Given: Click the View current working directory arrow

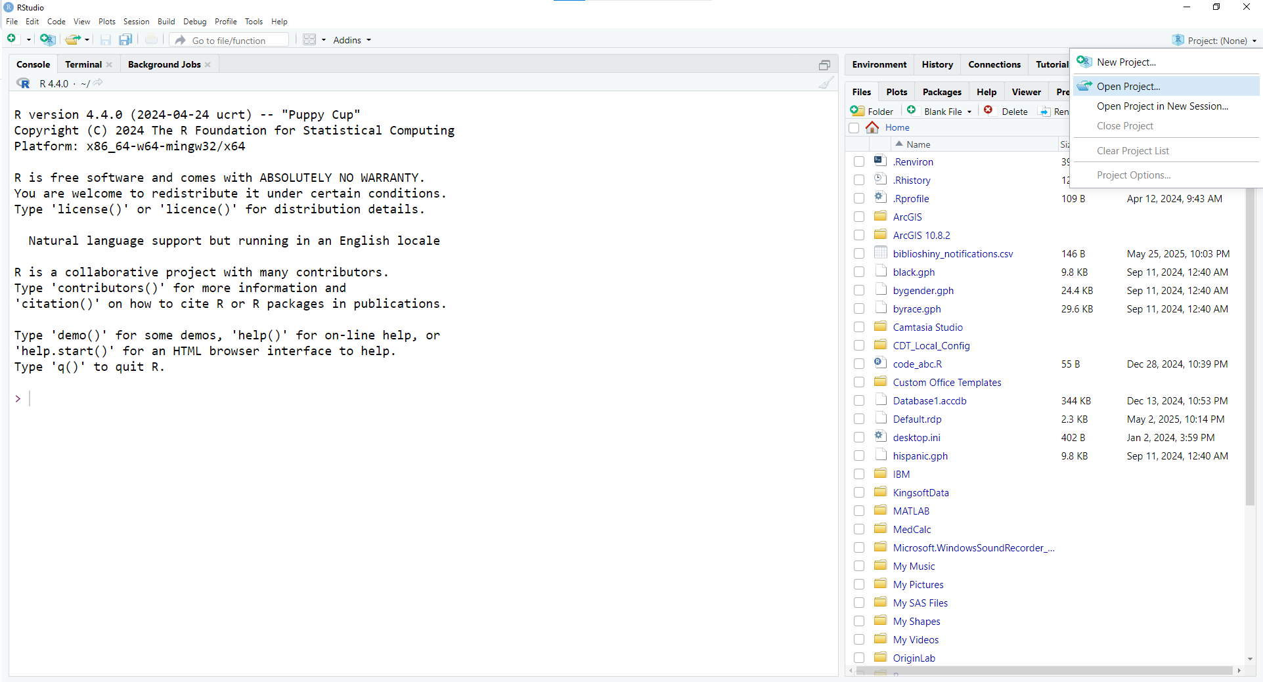Looking at the screenshot, I should [x=98, y=83].
